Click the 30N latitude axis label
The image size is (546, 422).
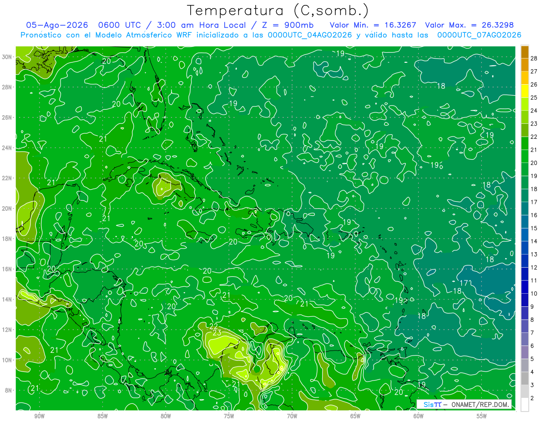tap(7, 57)
